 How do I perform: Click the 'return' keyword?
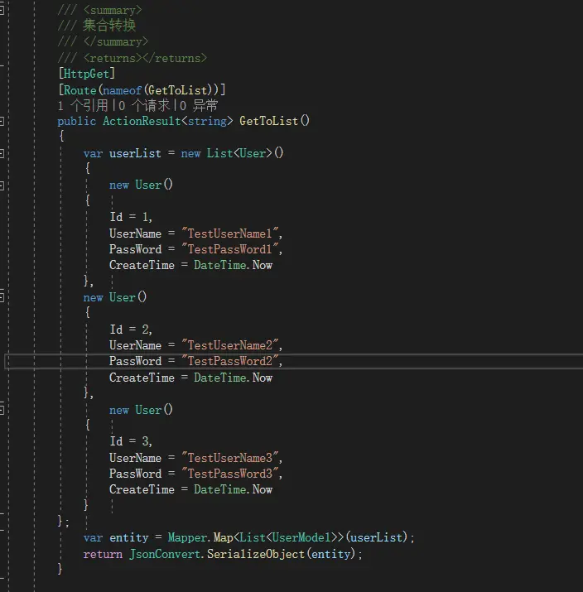(103, 554)
